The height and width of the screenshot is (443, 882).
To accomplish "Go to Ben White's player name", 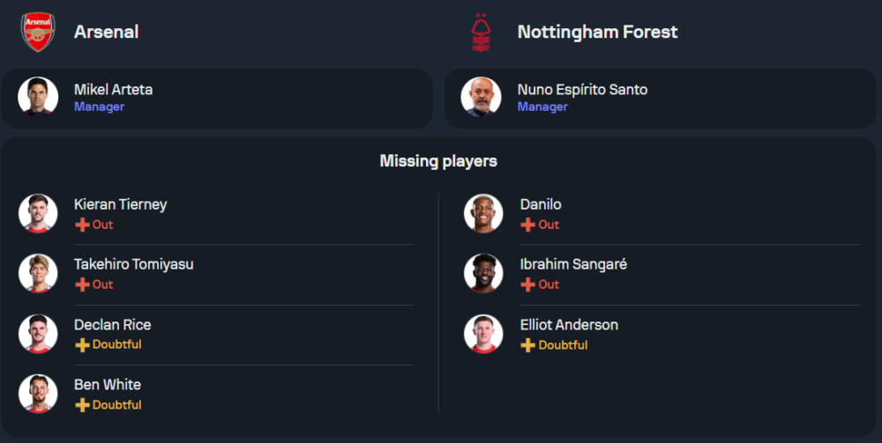I will 107,385.
